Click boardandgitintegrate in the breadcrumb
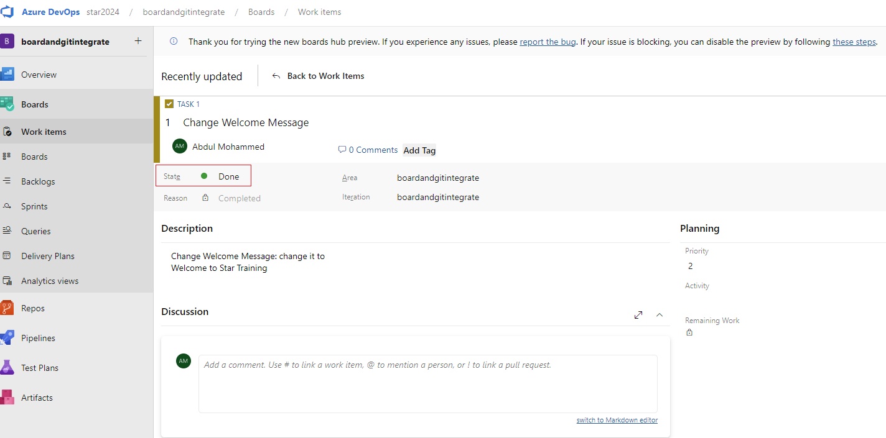886x438 pixels. point(184,12)
